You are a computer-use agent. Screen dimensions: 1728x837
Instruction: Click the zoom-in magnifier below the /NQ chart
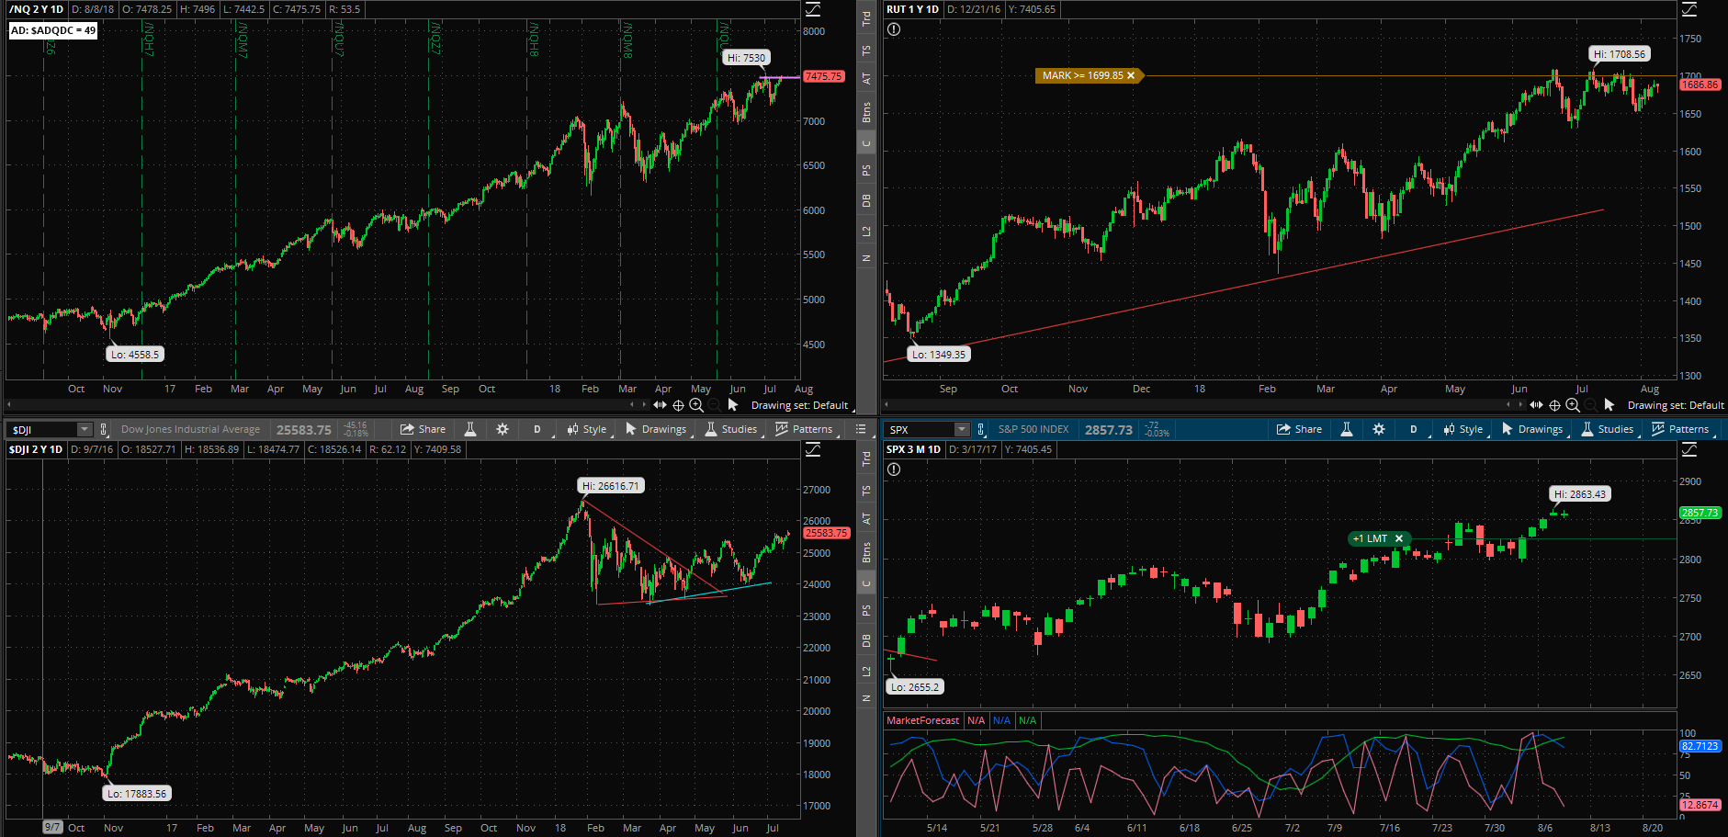tap(696, 405)
